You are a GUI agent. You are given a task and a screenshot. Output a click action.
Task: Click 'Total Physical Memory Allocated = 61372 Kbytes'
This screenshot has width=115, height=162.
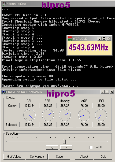point(51,21)
